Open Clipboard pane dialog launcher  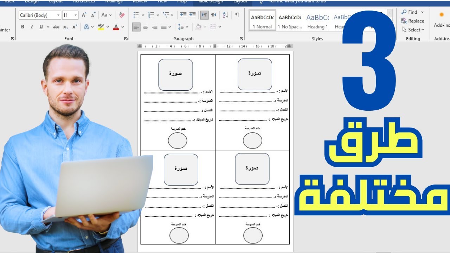(x=13, y=39)
